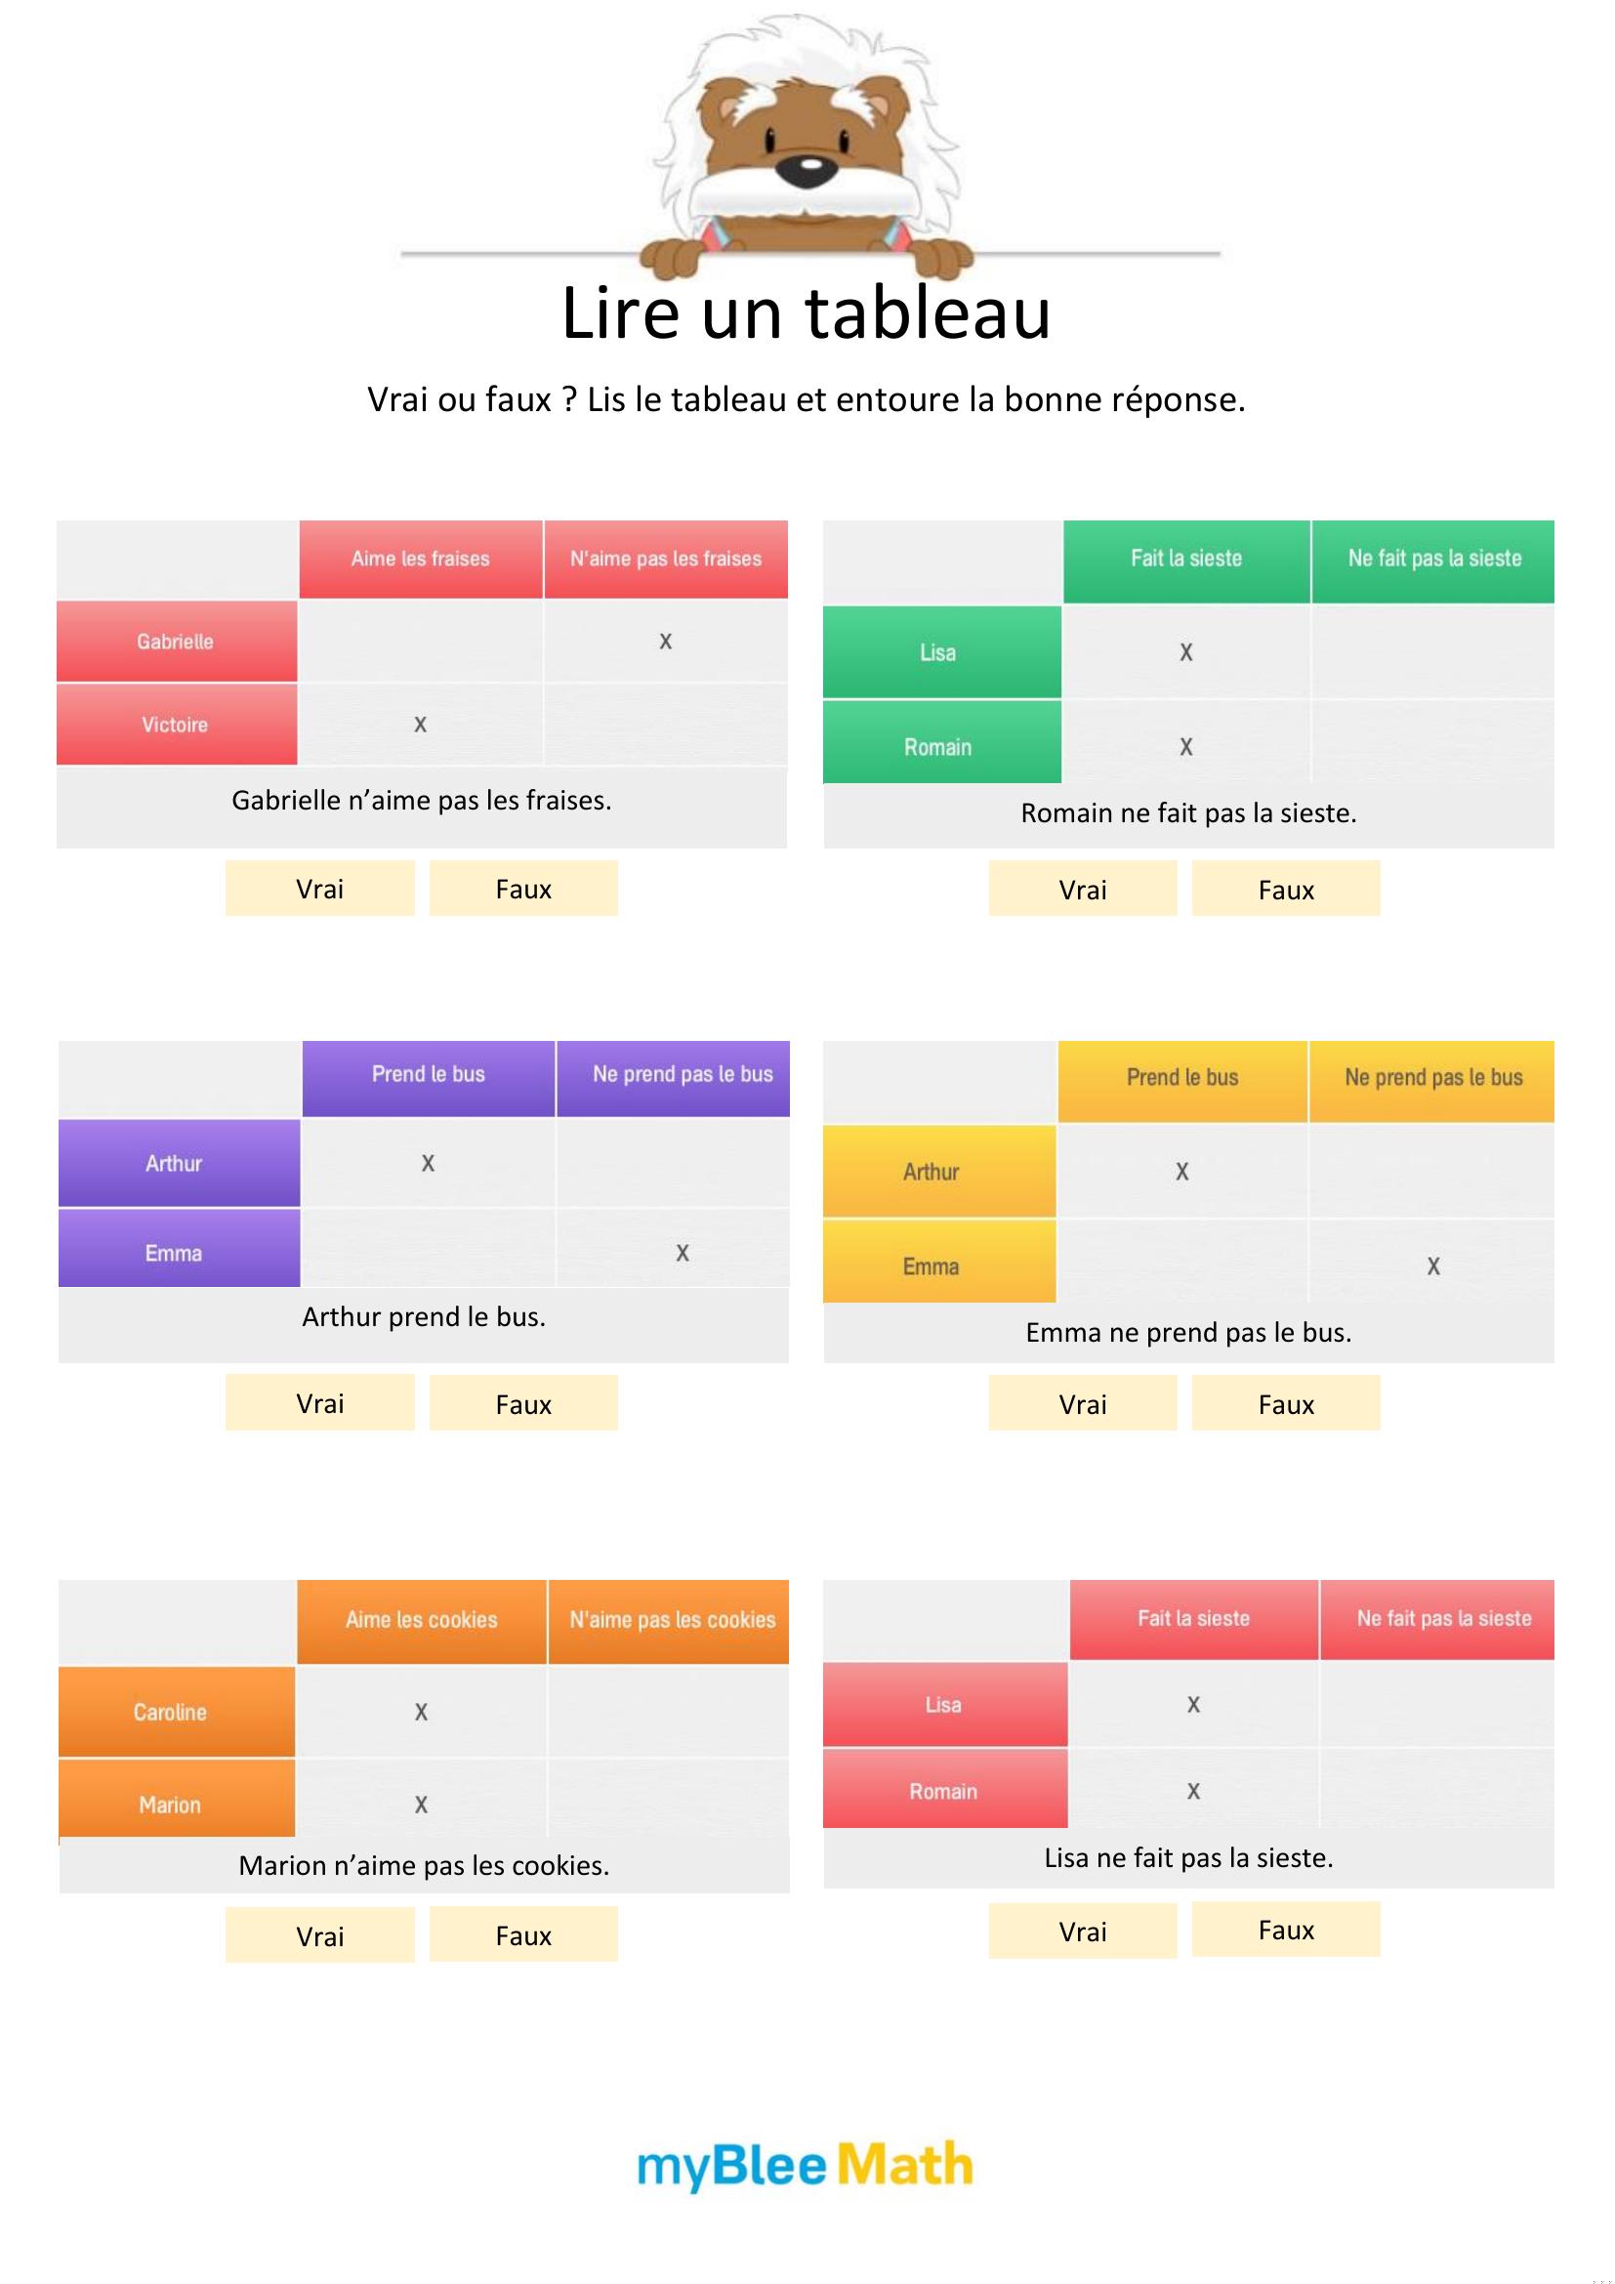1615x2284 pixels.
Task: Click the X mark in Victoire's row
Action: point(421,726)
